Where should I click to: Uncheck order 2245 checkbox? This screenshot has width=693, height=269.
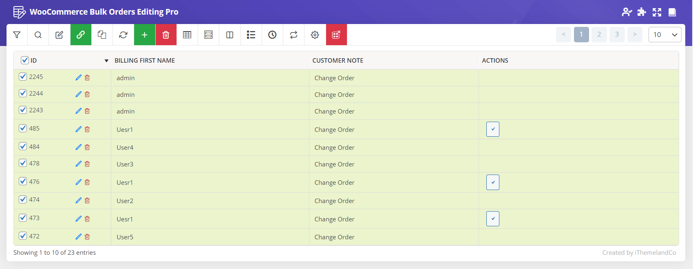tap(23, 77)
